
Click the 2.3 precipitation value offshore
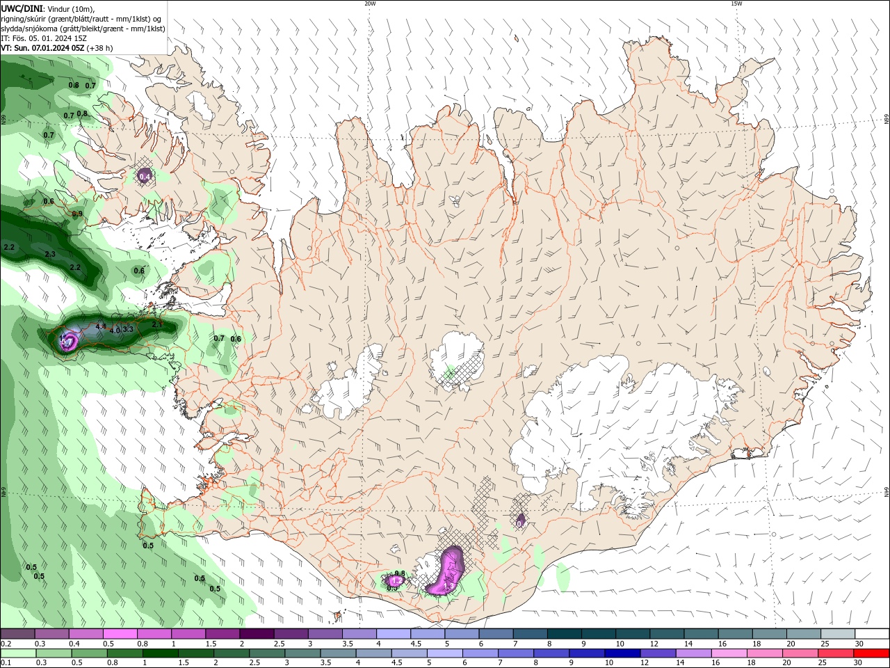tap(50, 255)
